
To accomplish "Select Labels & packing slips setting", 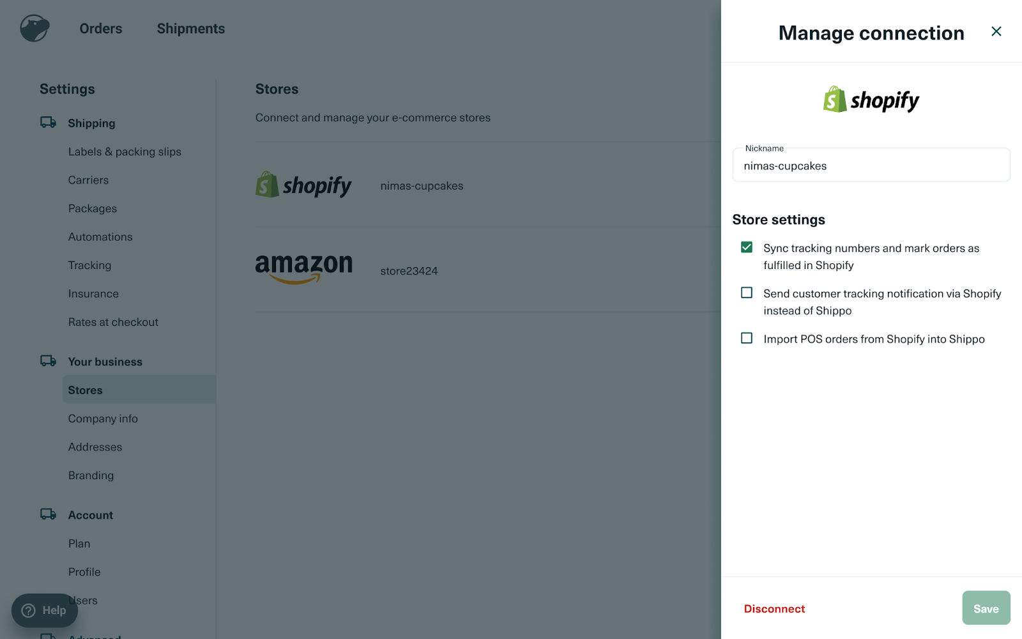I will click(x=125, y=151).
